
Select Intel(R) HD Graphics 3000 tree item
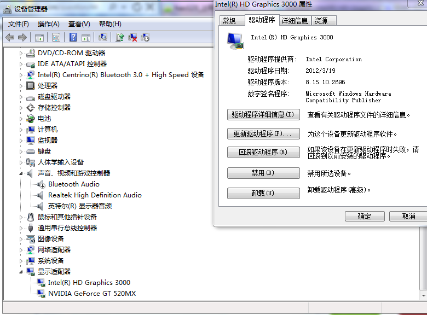[89, 283]
